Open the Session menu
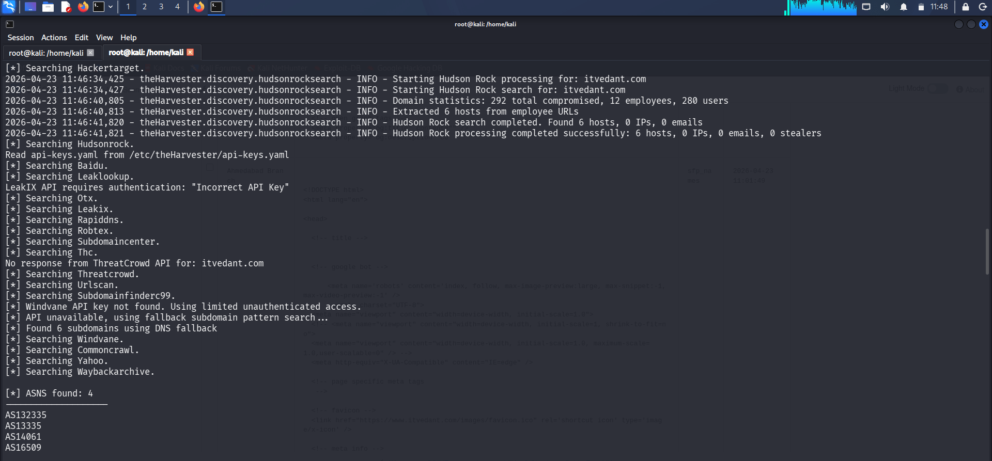This screenshot has width=992, height=461. (x=21, y=38)
